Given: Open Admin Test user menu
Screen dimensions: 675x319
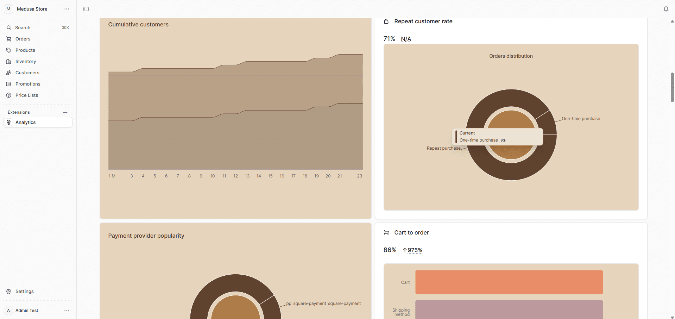Looking at the screenshot, I should tap(67, 311).
